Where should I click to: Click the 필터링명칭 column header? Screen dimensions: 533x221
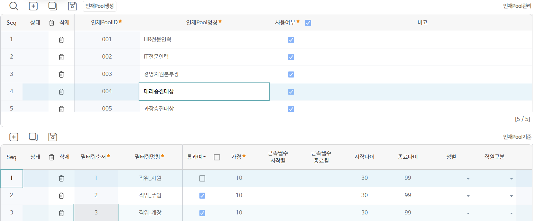coord(150,157)
